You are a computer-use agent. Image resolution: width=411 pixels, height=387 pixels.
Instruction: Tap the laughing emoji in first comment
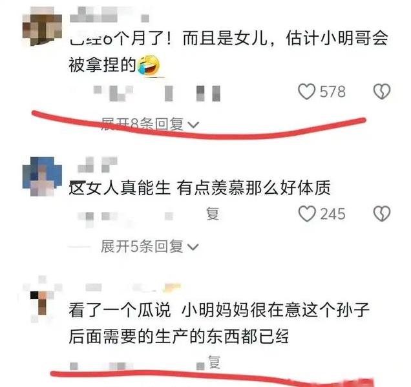pyautogui.click(x=149, y=65)
